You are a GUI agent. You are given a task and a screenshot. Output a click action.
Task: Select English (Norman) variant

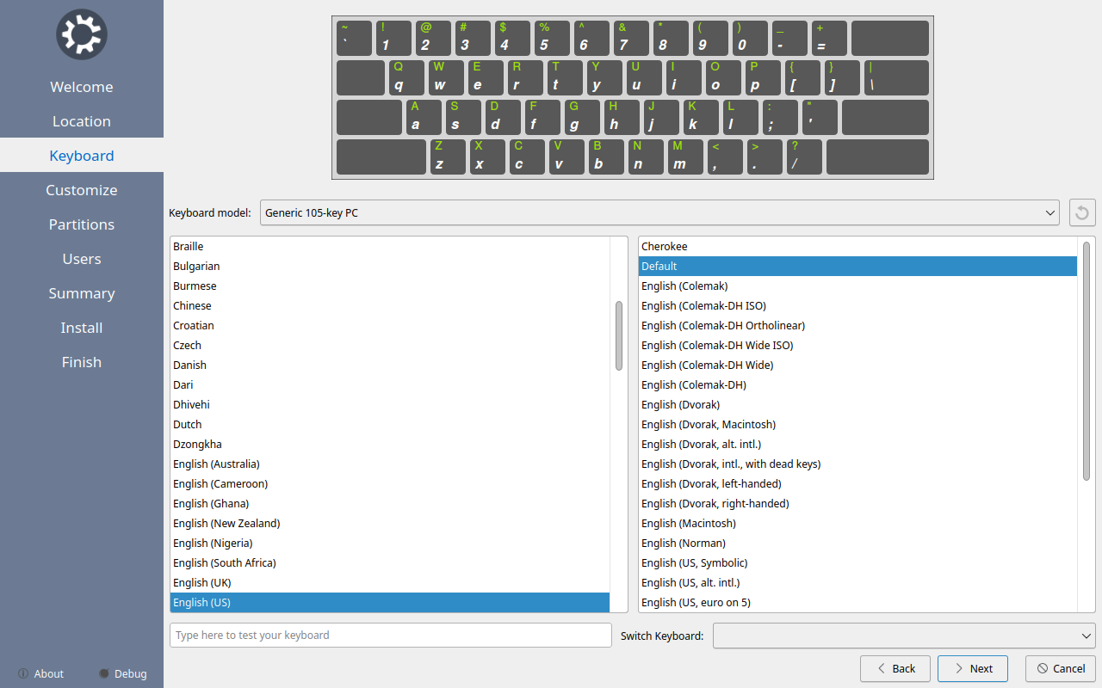(x=857, y=544)
